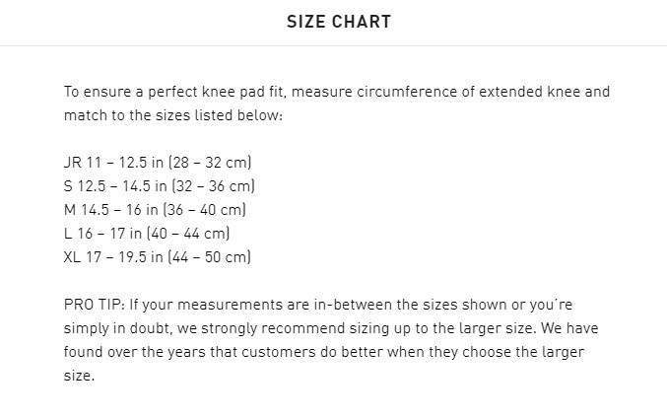Viewport: 667px width, 418px height.
Task: Click the SIZE CHART heading
Action: (338, 22)
